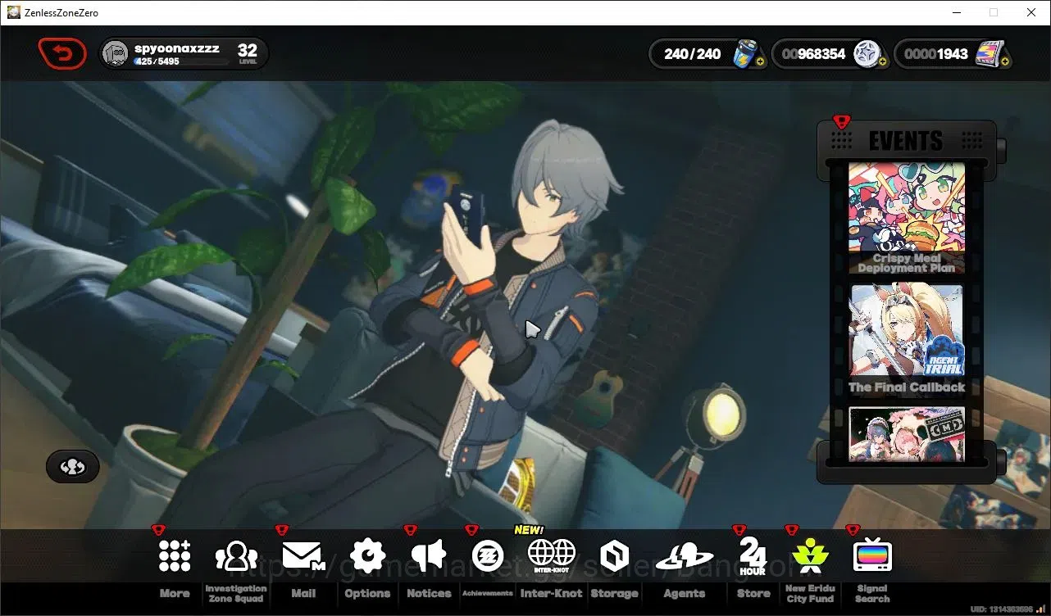The height and width of the screenshot is (616, 1051).
Task: Open the Events panel header
Action: [x=906, y=141]
